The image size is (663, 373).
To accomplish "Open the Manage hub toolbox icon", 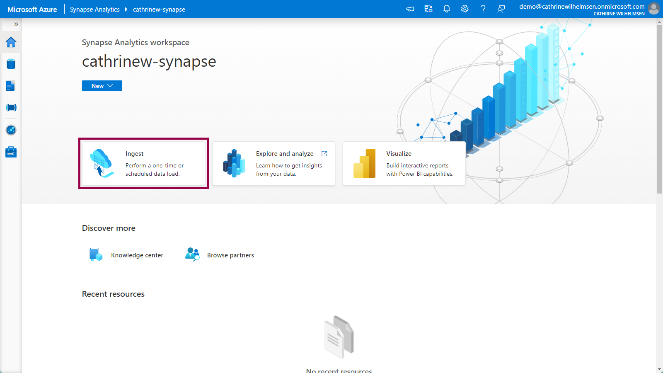I will (x=11, y=152).
